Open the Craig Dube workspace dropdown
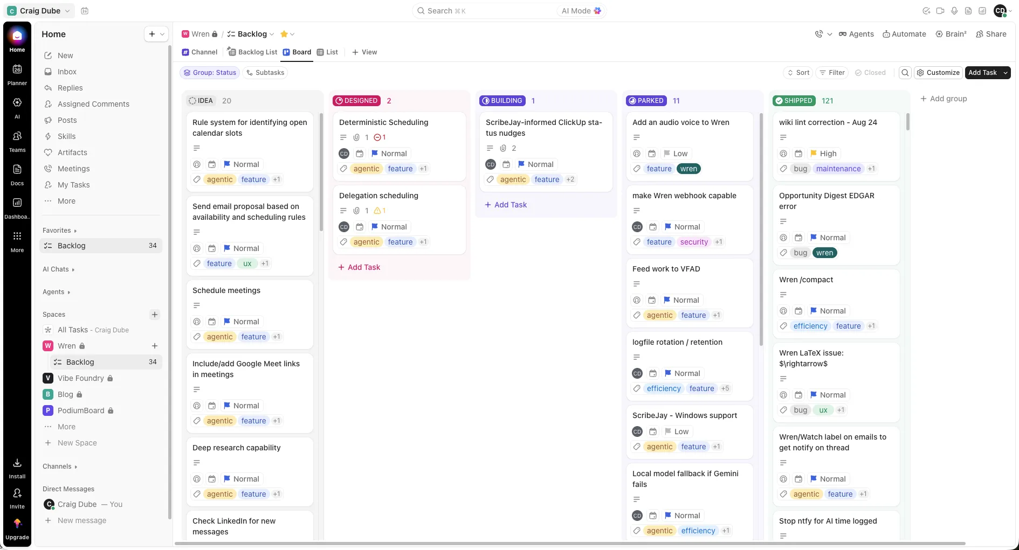 [x=39, y=11]
